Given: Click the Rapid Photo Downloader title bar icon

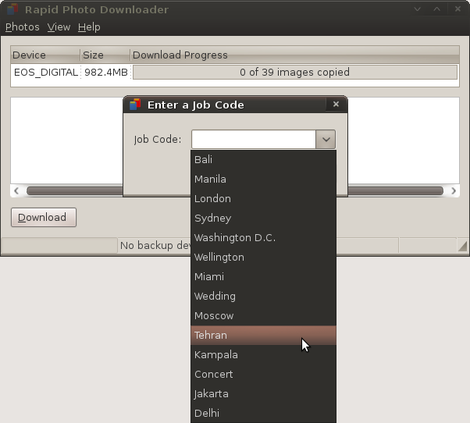Looking at the screenshot, I should (x=11, y=9).
